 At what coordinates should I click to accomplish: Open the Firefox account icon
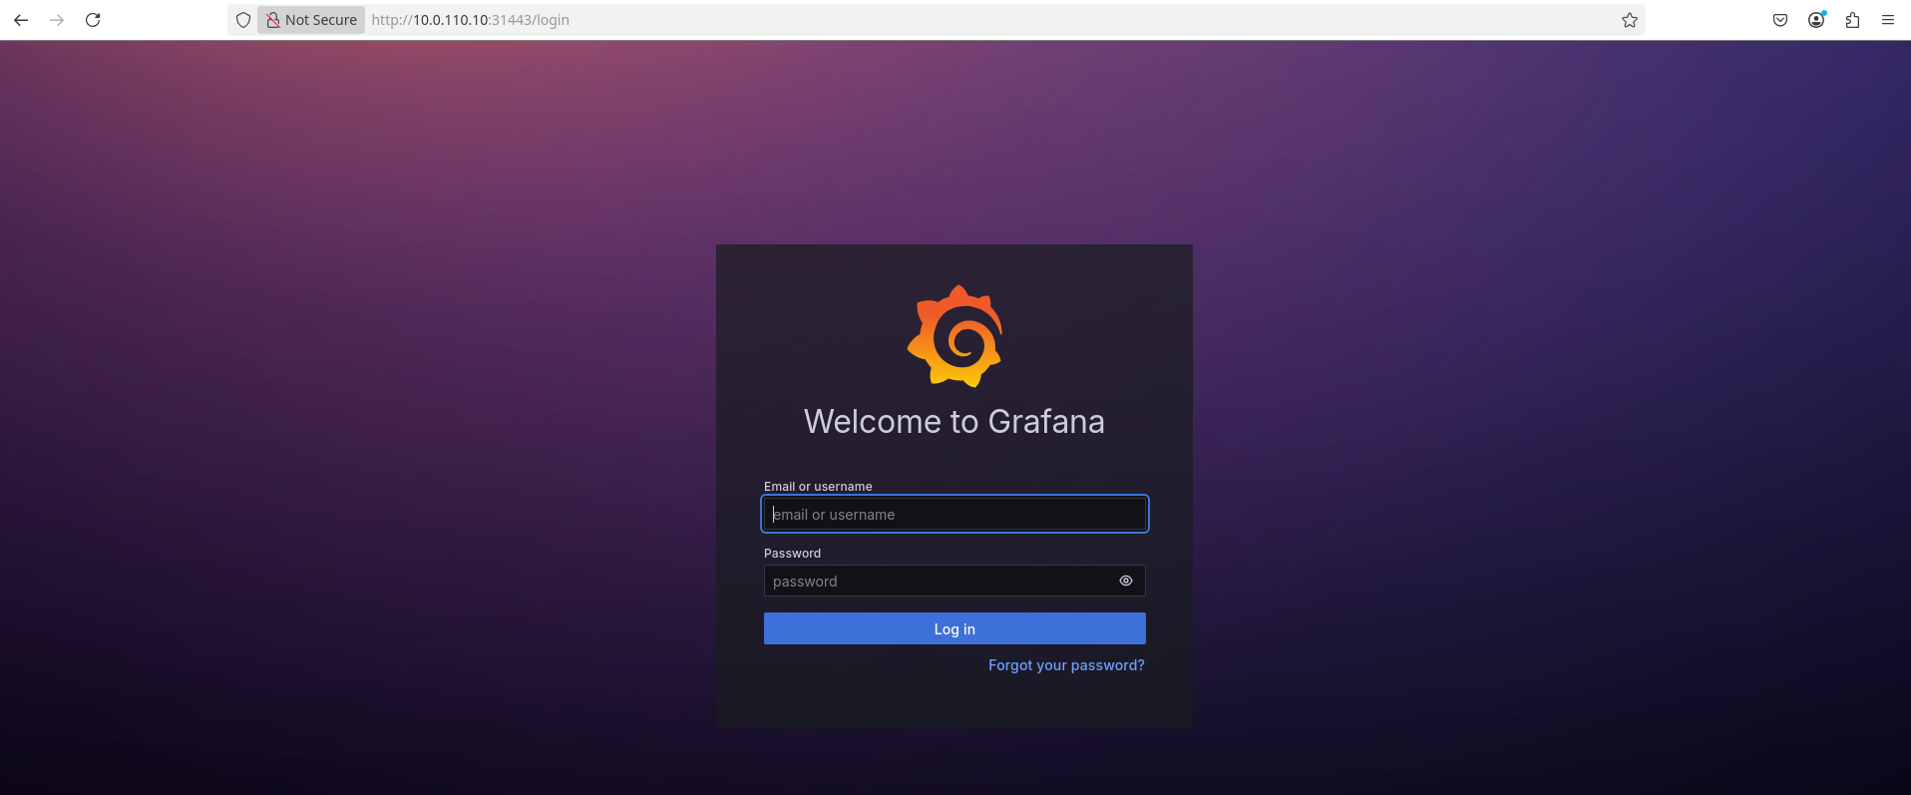click(1816, 20)
